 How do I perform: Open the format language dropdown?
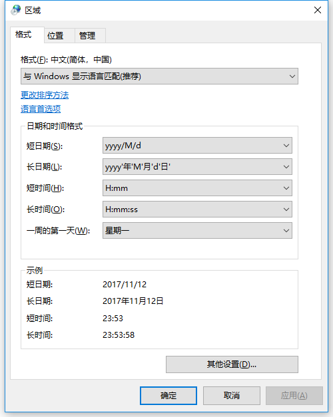point(159,76)
